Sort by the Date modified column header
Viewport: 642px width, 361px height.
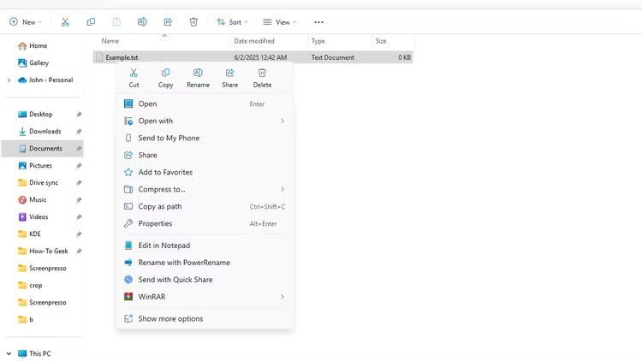click(x=254, y=41)
